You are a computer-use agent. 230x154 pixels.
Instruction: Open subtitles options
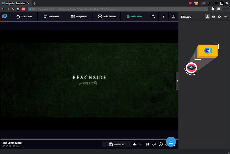141,144
